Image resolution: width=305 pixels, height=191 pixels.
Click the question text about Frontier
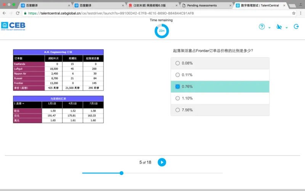[x=213, y=51]
